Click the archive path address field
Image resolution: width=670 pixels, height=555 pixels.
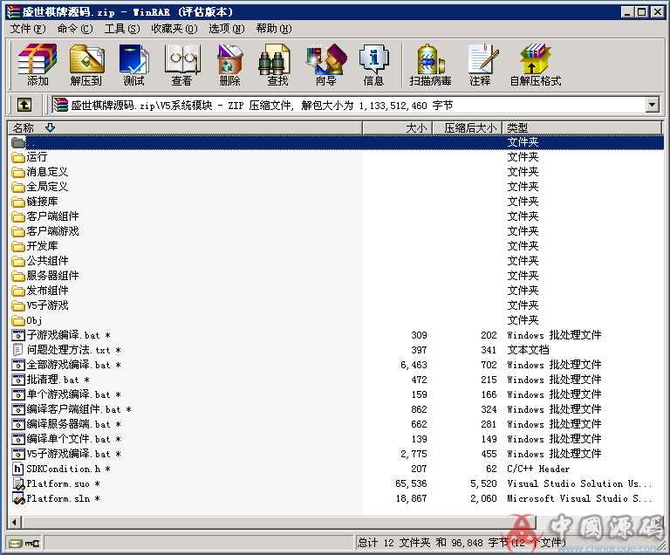[349, 105]
